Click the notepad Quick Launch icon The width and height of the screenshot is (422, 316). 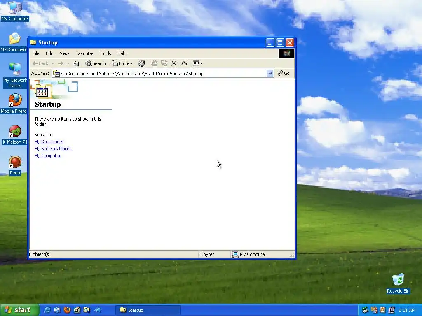tap(77, 310)
